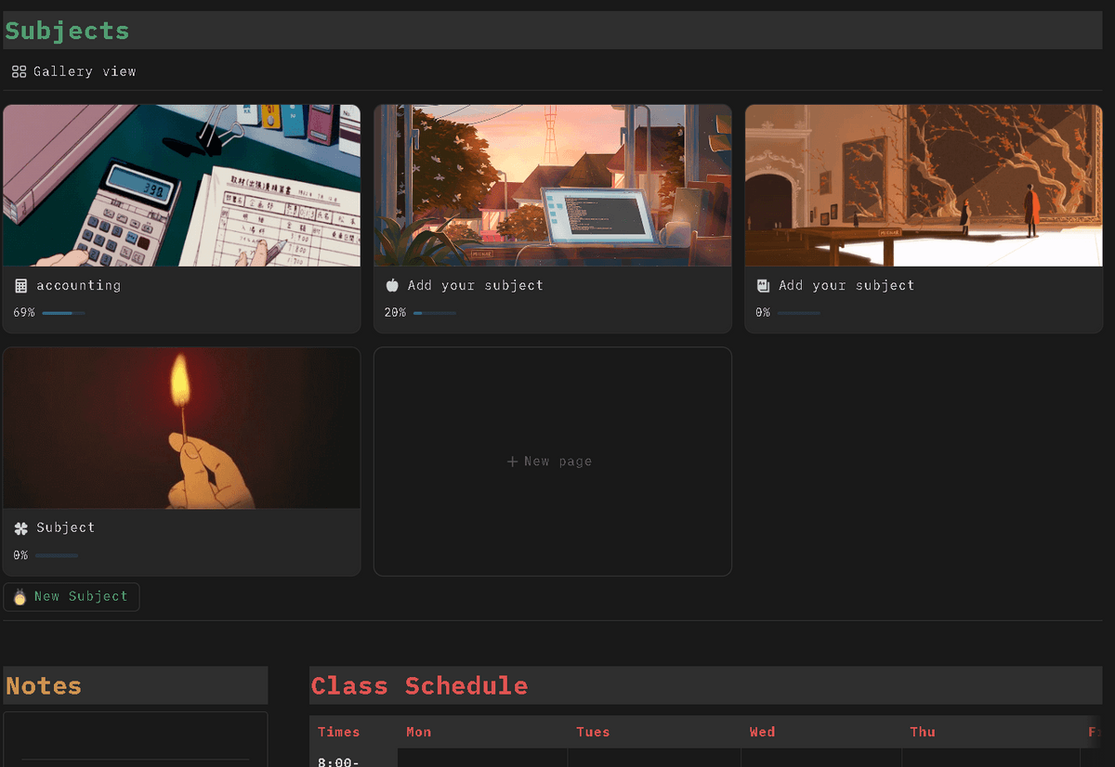This screenshot has height=767, width=1115.
Task: Click the calculator icon beside accounting
Action: click(21, 286)
